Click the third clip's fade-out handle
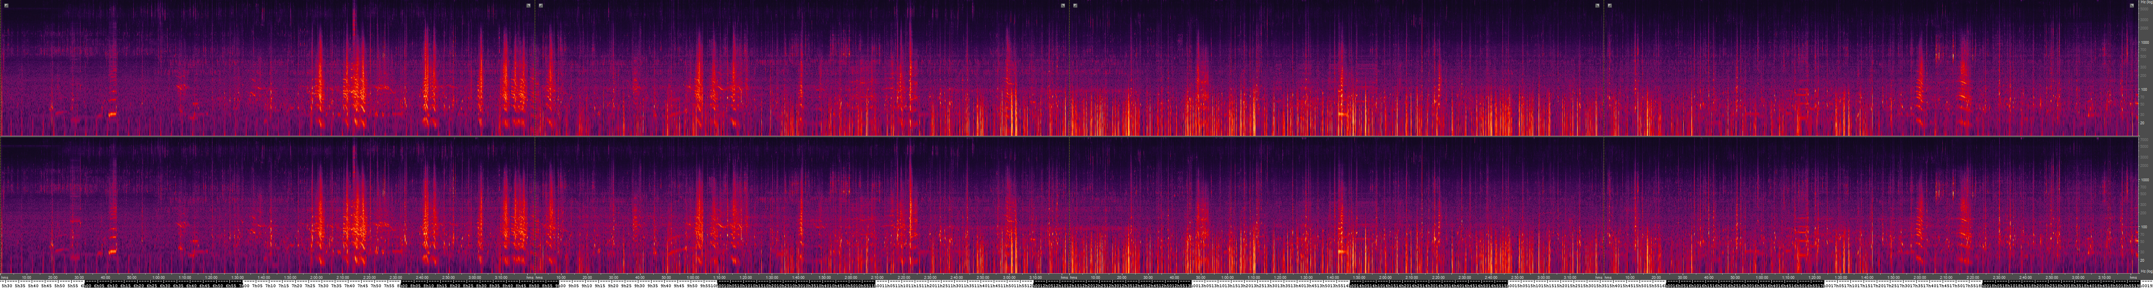 coord(1597,5)
